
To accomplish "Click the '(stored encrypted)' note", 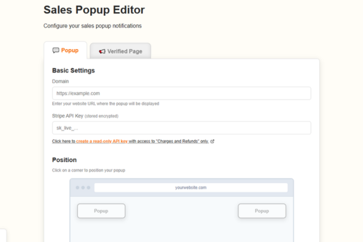I will tap(102, 116).
